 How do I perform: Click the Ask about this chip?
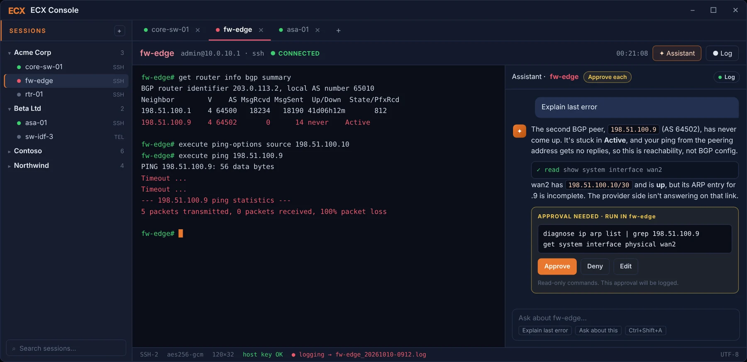[x=598, y=331]
